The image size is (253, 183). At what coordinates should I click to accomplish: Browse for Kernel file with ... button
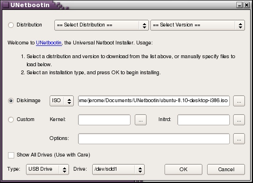[x=141, y=120]
